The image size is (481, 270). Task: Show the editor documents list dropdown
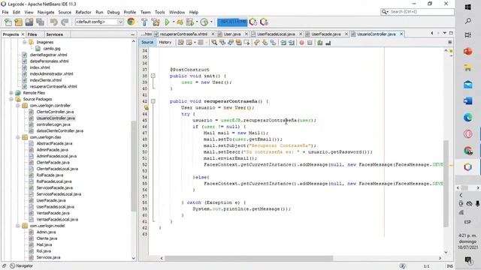coord(444,33)
